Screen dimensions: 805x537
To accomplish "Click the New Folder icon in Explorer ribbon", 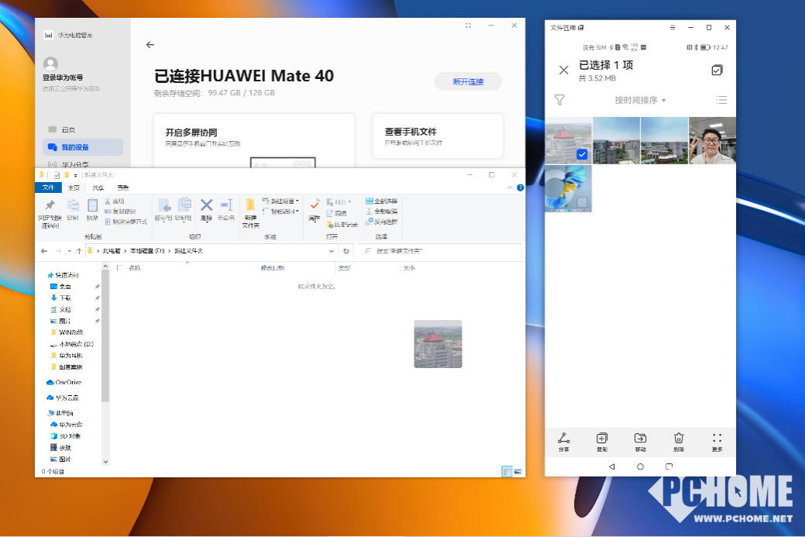I will point(250,211).
